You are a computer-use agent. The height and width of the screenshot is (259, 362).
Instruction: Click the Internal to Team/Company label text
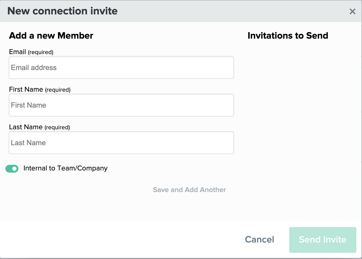tap(65, 168)
